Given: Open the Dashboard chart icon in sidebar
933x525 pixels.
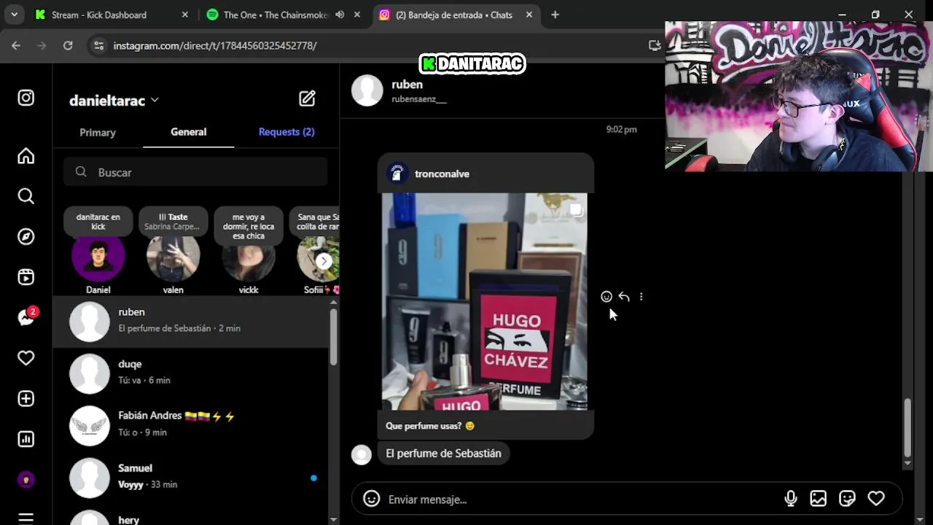Looking at the screenshot, I should tap(26, 439).
